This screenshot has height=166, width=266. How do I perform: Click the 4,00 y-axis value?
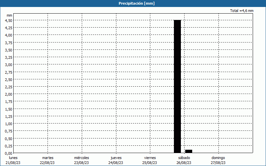[x=9, y=35]
